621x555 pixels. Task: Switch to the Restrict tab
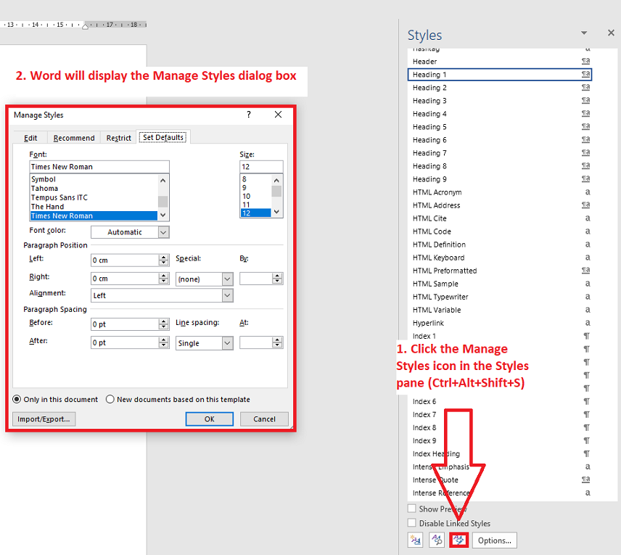[x=118, y=138]
